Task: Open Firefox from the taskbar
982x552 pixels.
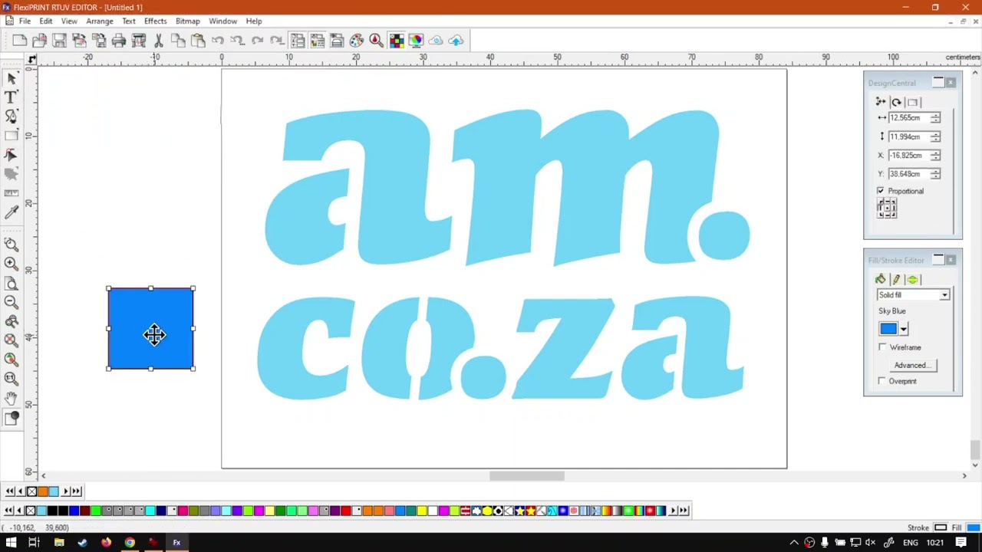Action: click(106, 543)
